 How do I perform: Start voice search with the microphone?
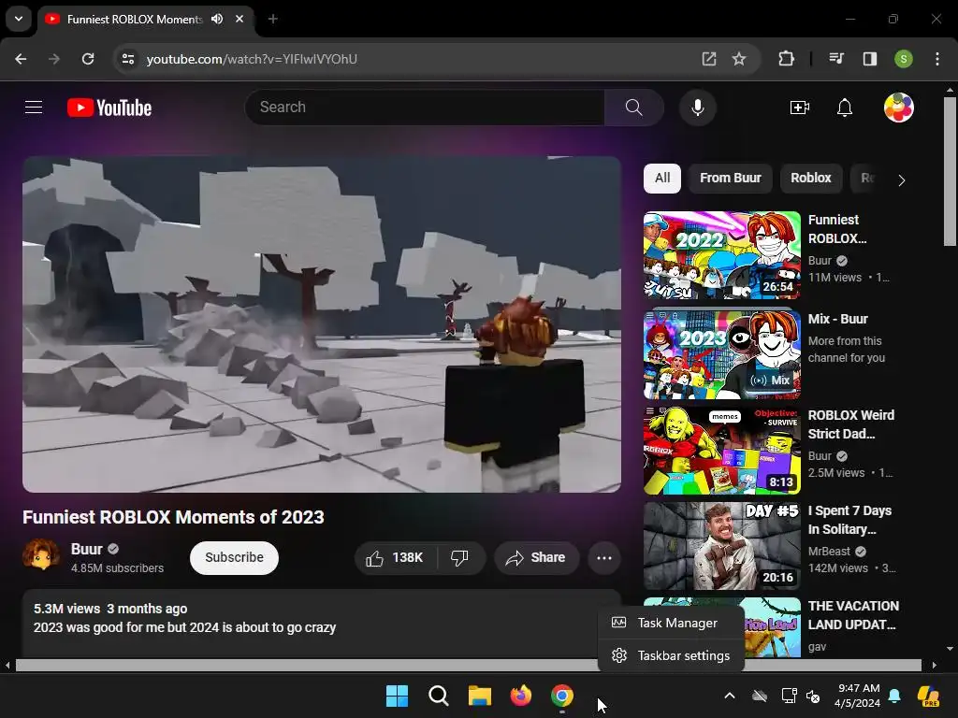(x=697, y=108)
